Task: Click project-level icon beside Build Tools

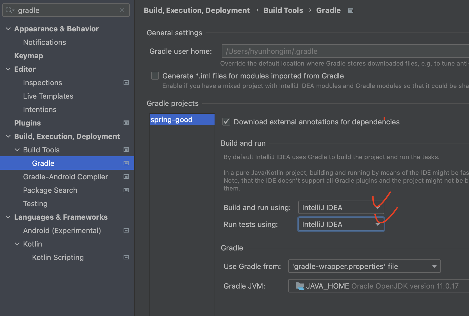Action: point(126,150)
